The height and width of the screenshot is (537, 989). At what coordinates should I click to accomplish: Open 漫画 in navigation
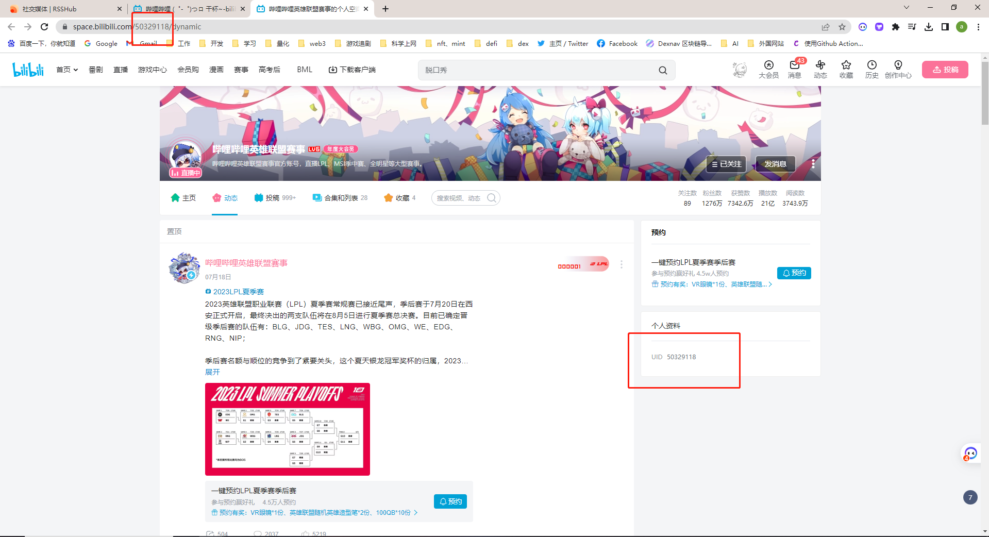click(216, 70)
